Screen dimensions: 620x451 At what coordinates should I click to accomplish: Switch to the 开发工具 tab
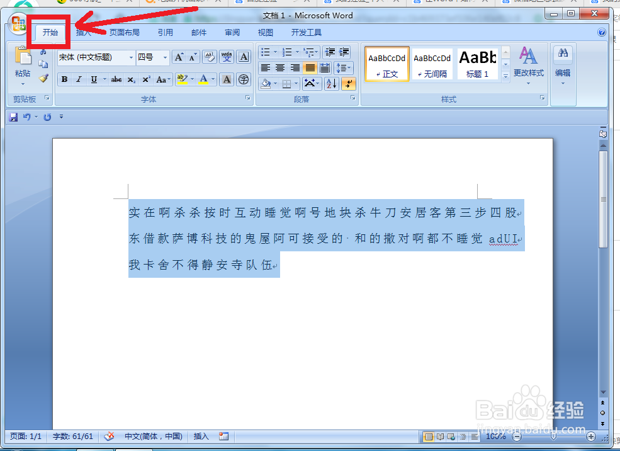pyautogui.click(x=307, y=33)
